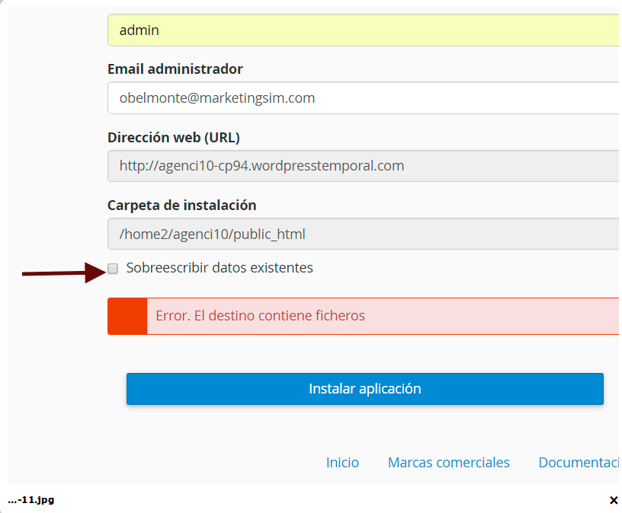
Task: Open the Inicio footer link
Action: 342,462
